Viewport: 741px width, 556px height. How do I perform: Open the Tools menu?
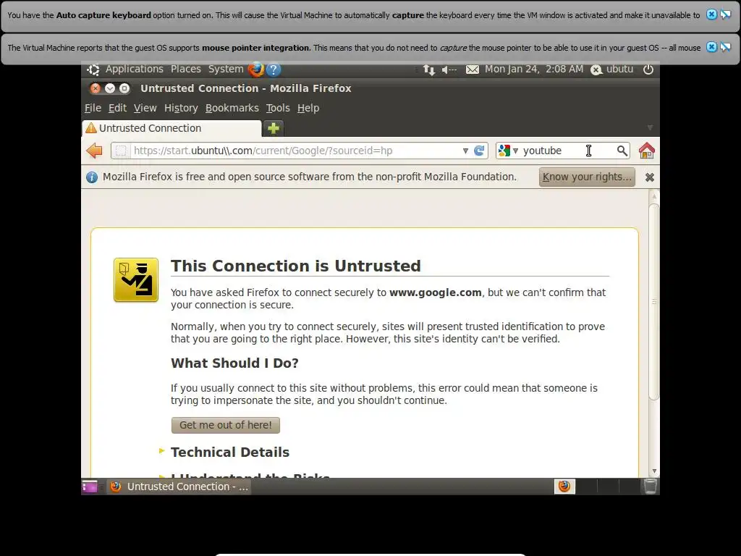278,108
